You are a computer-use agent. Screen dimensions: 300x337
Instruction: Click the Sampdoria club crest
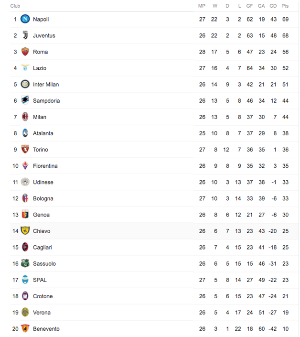pos(25,100)
